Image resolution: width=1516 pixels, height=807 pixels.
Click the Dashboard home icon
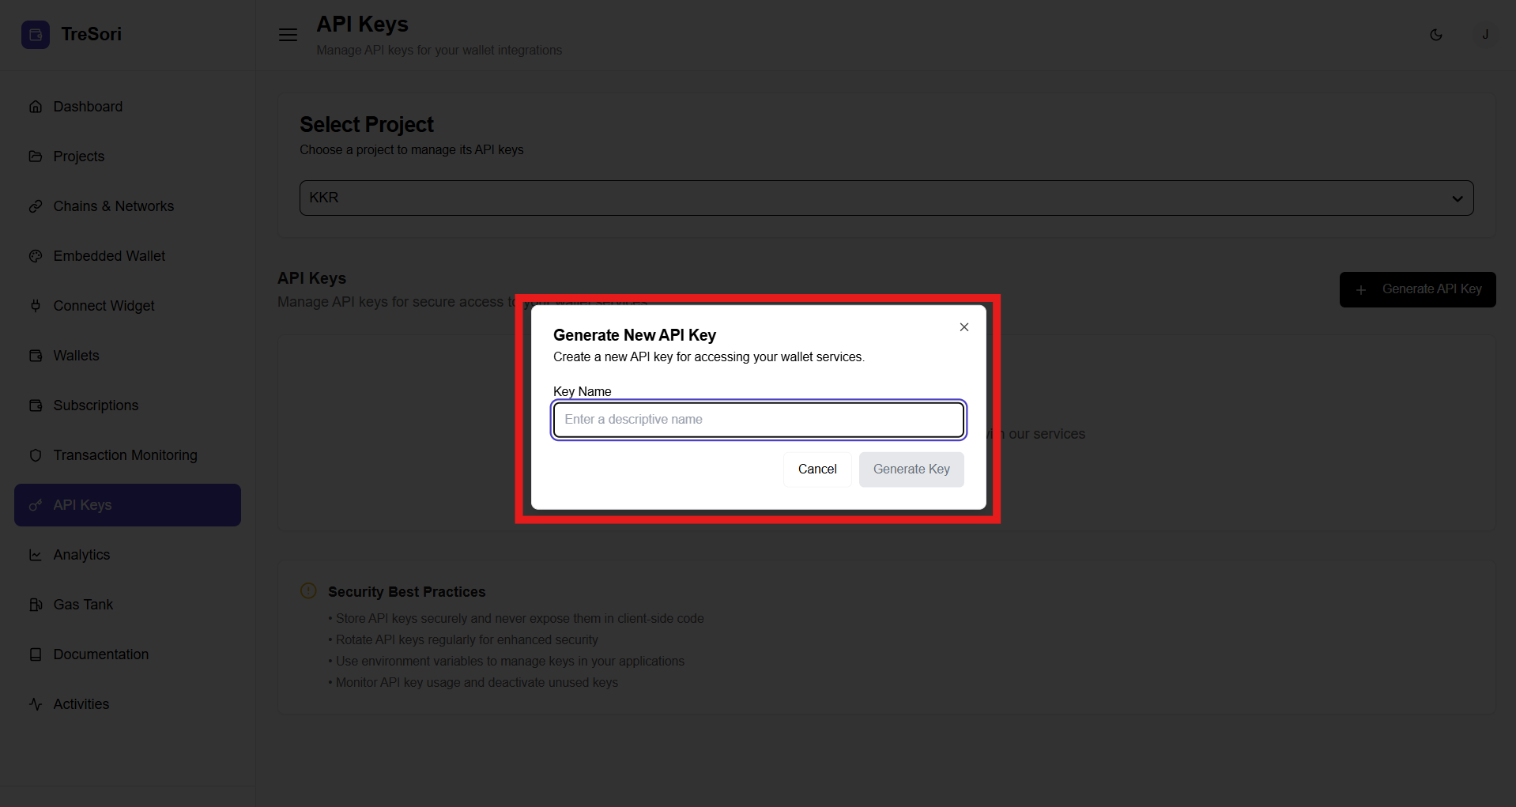[36, 107]
